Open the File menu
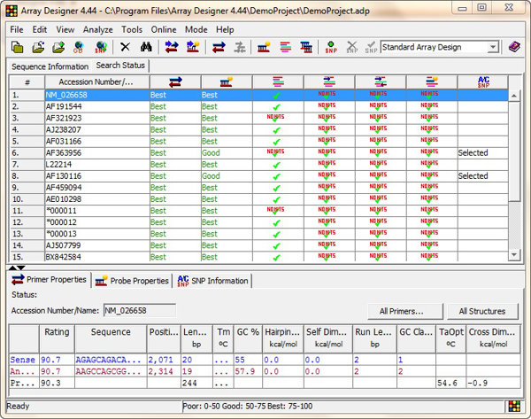 pos(17,30)
